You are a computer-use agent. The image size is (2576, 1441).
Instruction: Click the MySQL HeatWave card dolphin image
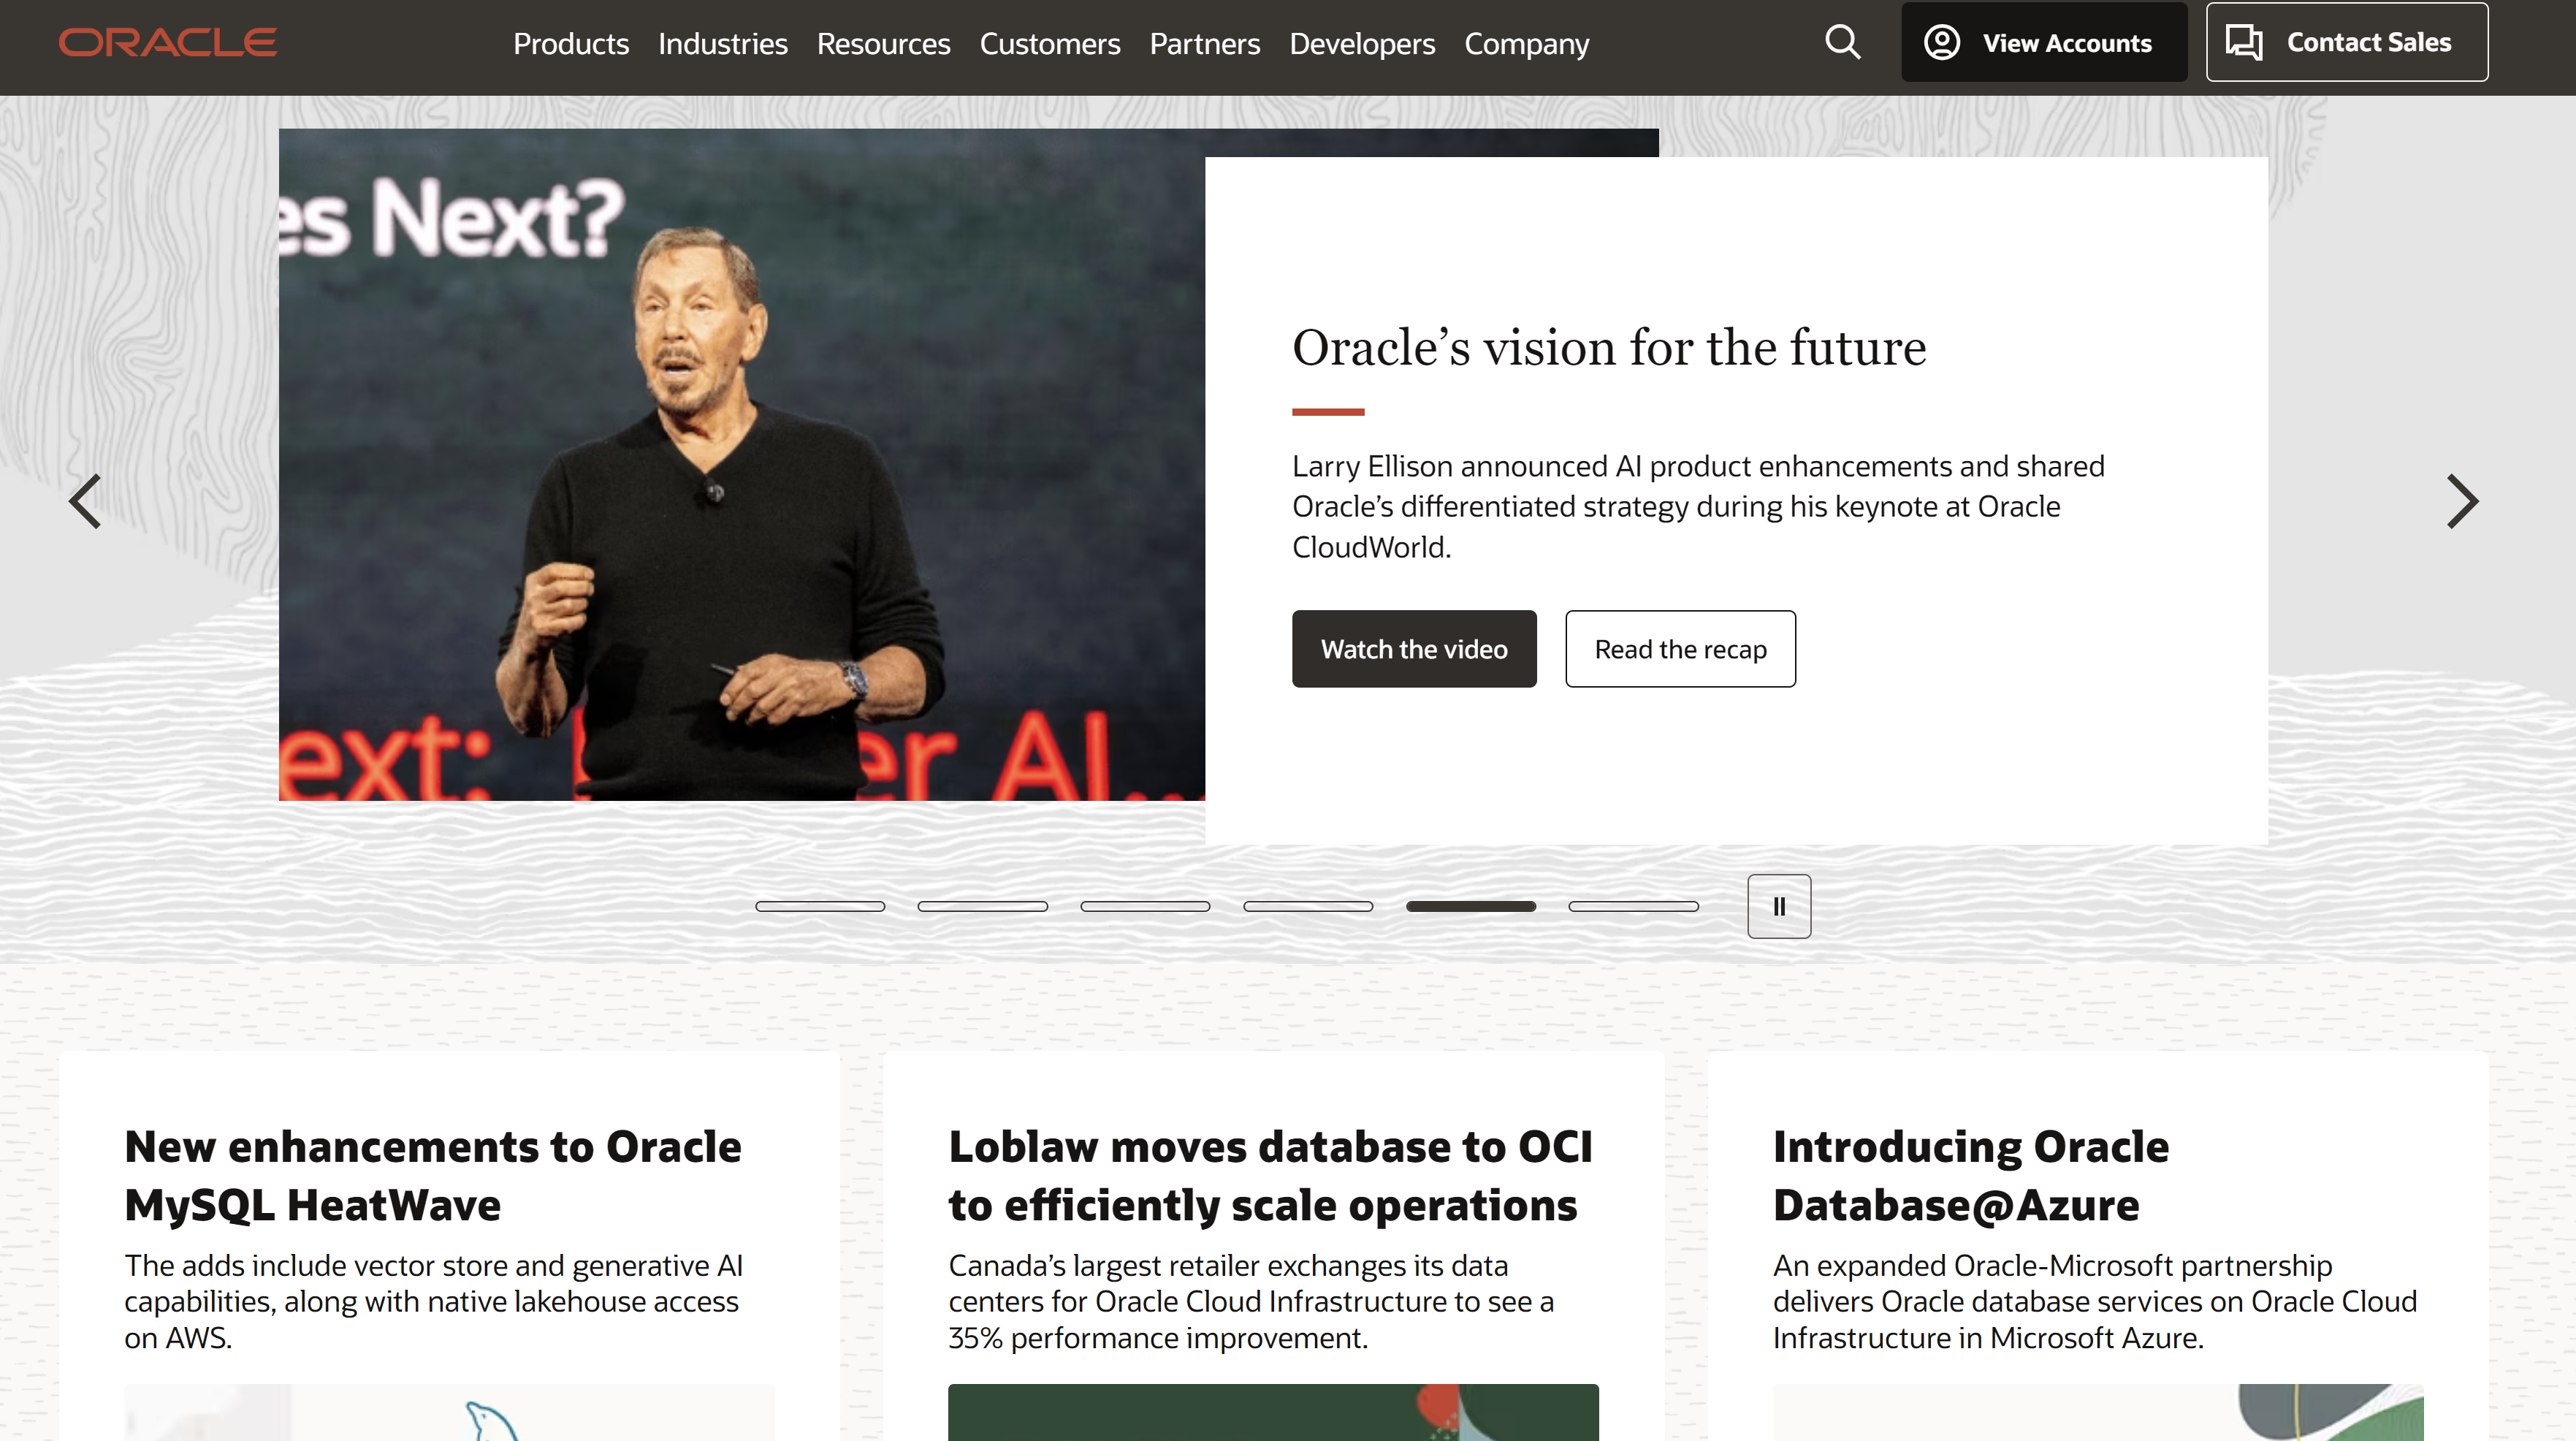(449, 1412)
